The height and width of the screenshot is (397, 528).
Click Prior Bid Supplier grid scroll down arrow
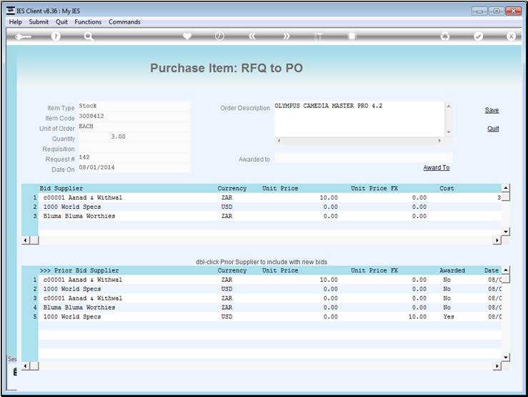506,357
